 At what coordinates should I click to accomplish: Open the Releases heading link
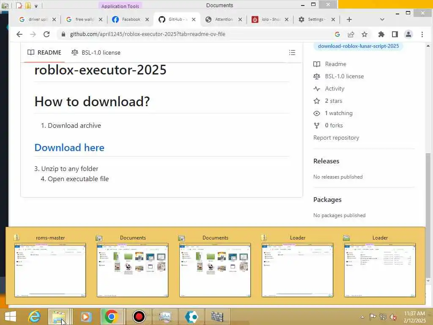pos(326,161)
